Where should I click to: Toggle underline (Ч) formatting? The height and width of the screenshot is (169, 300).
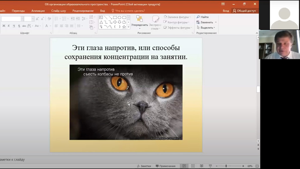14,26
